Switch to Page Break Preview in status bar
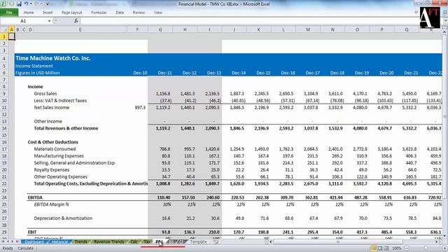This screenshot has height=252, width=448. click(x=386, y=248)
